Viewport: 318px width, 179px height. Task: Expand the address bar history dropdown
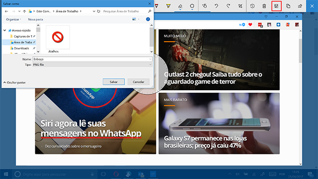[94, 11]
